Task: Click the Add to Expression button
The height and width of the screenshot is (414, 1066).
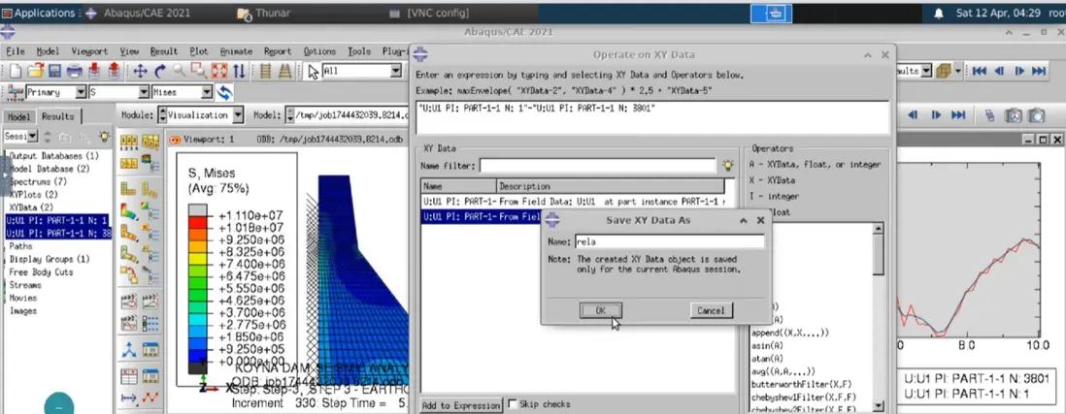Action: tap(461, 405)
